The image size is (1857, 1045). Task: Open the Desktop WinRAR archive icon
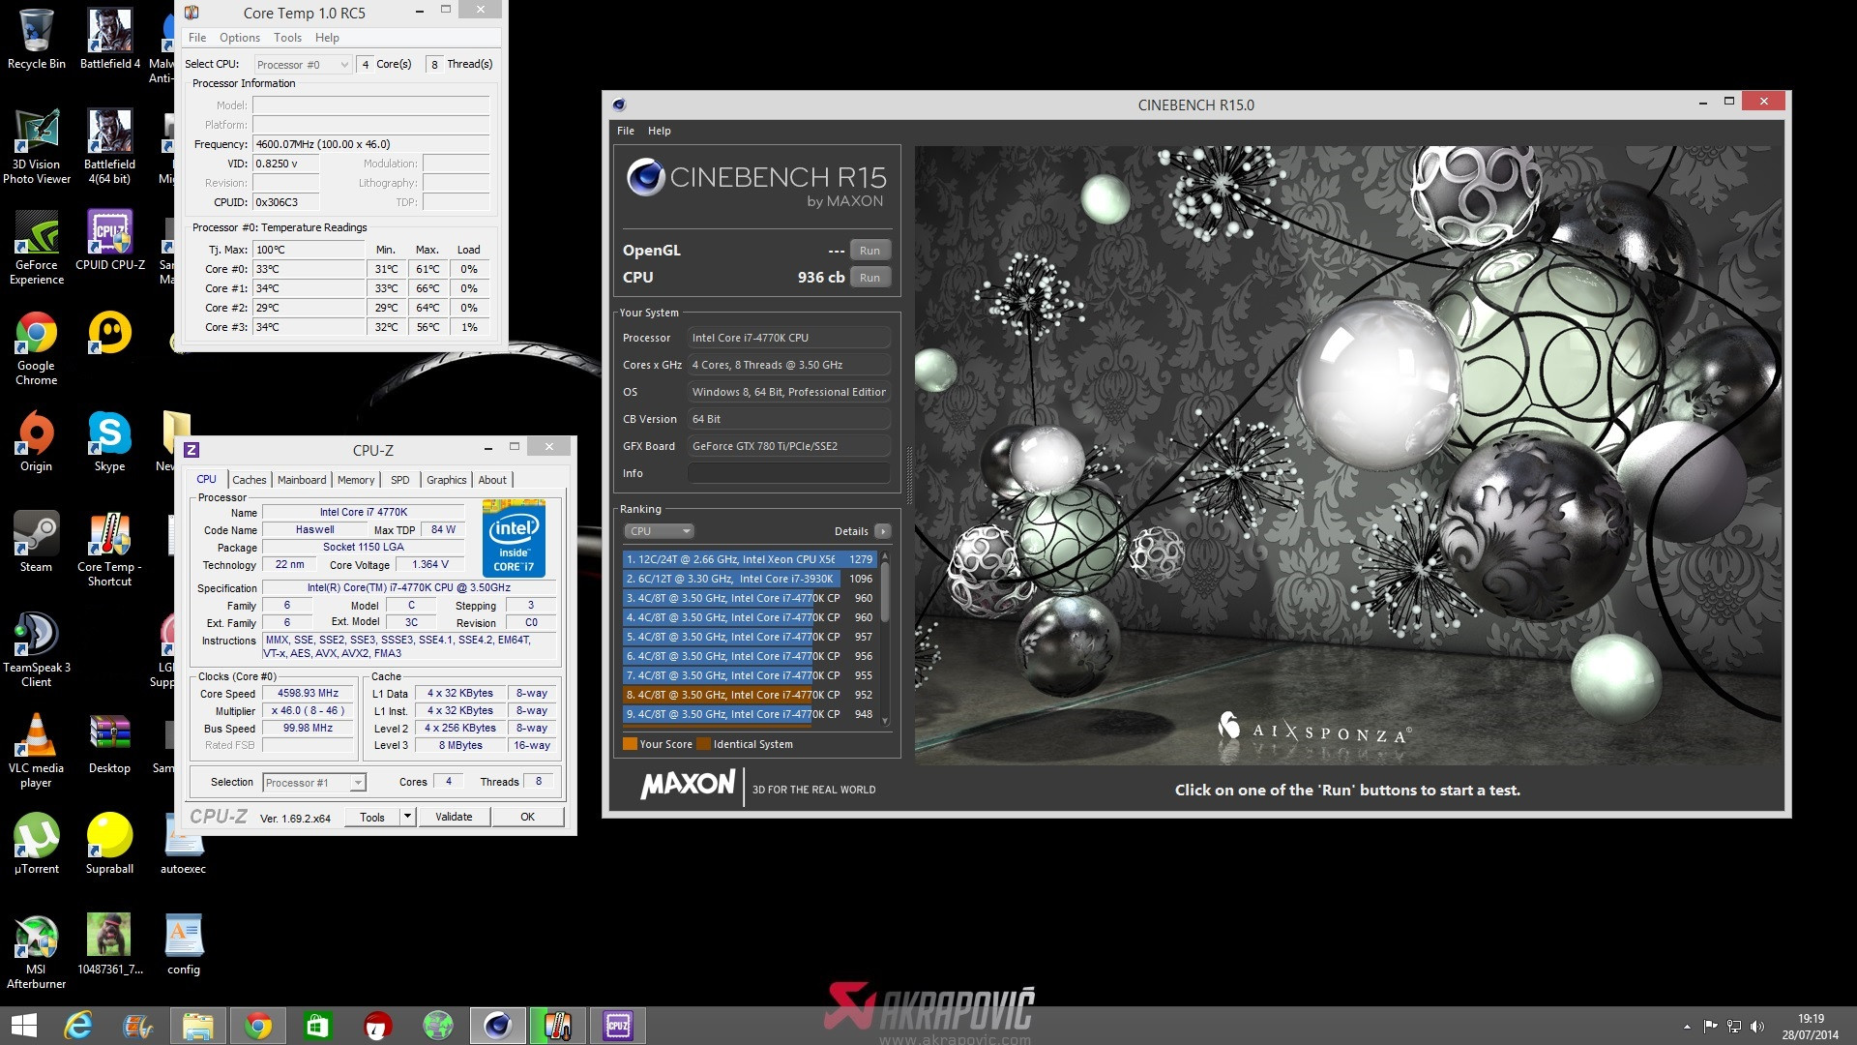click(109, 742)
